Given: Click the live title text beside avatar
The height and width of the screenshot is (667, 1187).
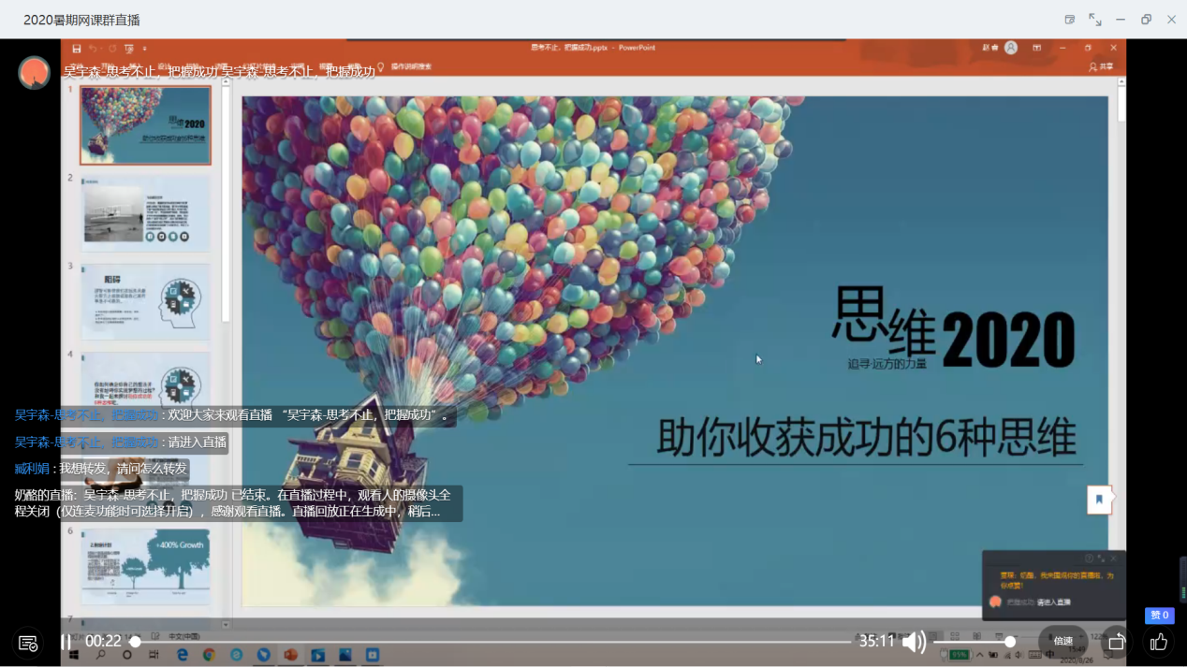Looking at the screenshot, I should 219,71.
